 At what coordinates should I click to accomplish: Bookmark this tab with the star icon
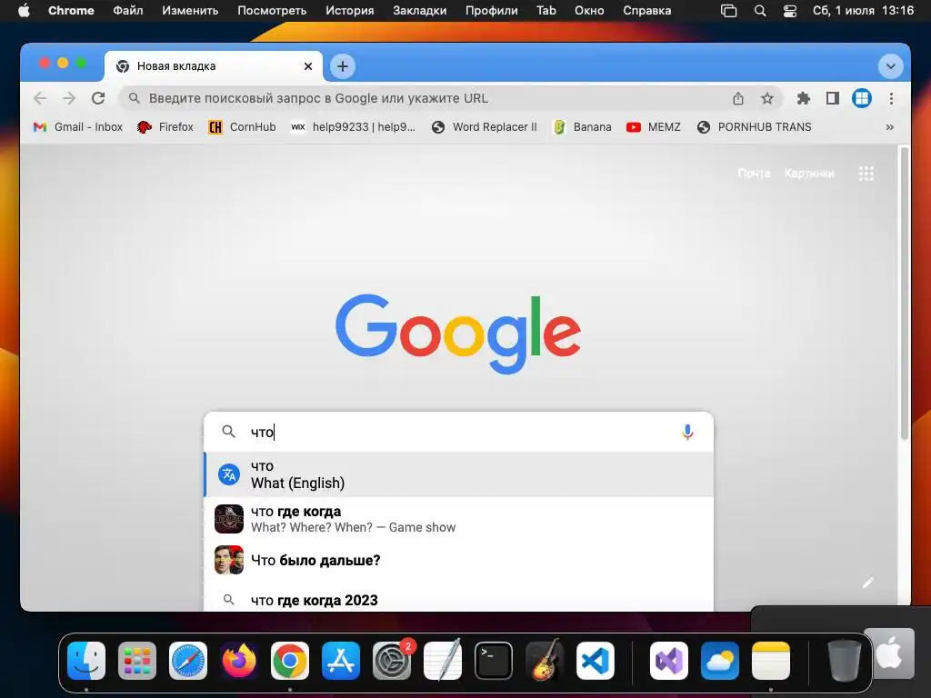click(767, 98)
